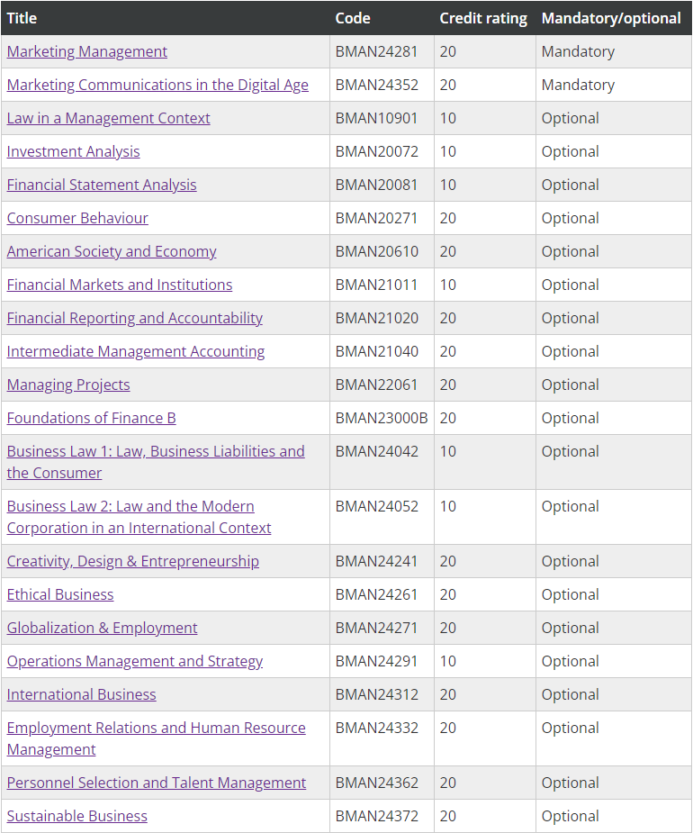Select the code BMAN21011
693x833 pixels.
point(376,285)
